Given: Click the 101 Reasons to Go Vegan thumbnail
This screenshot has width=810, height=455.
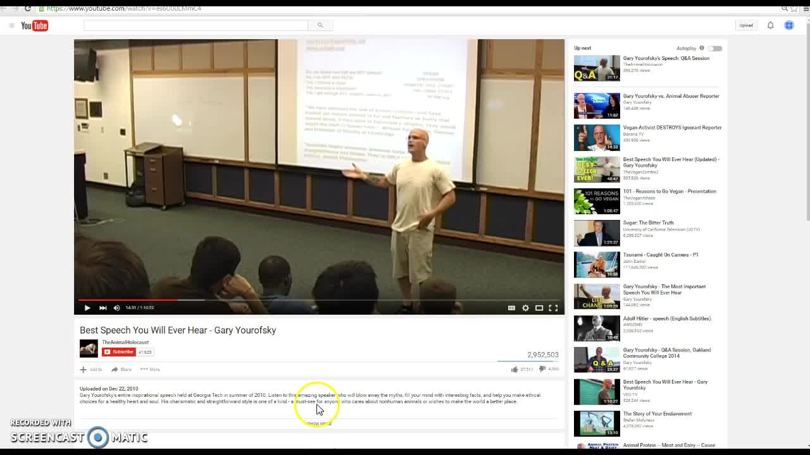Looking at the screenshot, I should click(597, 201).
